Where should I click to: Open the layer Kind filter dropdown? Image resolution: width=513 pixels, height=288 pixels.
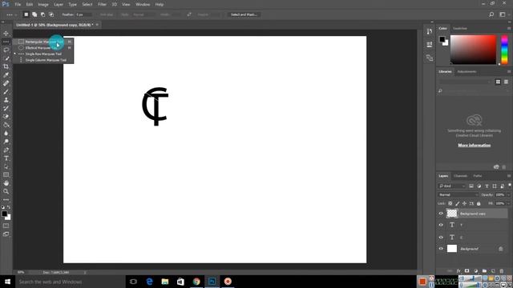tap(452, 186)
